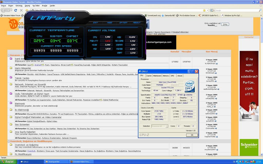Open Düzen menu in Firefox
Image resolution: width=263 pixels, height=164 pixels.
(x=11, y=6)
